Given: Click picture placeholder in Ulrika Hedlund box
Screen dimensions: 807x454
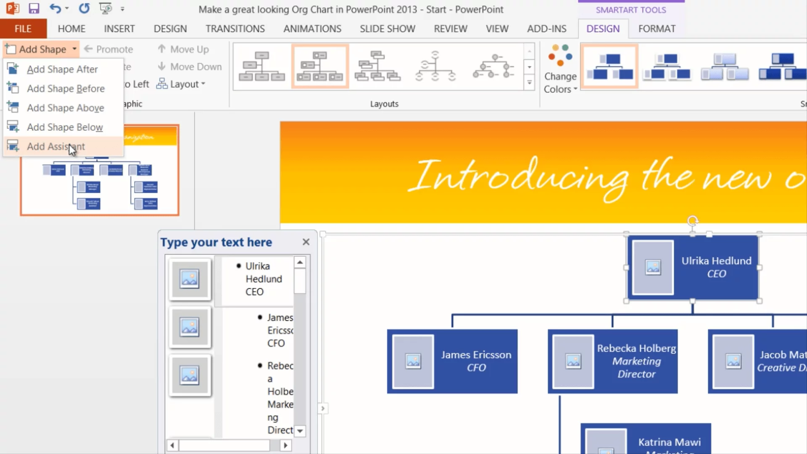Looking at the screenshot, I should pyautogui.click(x=653, y=267).
